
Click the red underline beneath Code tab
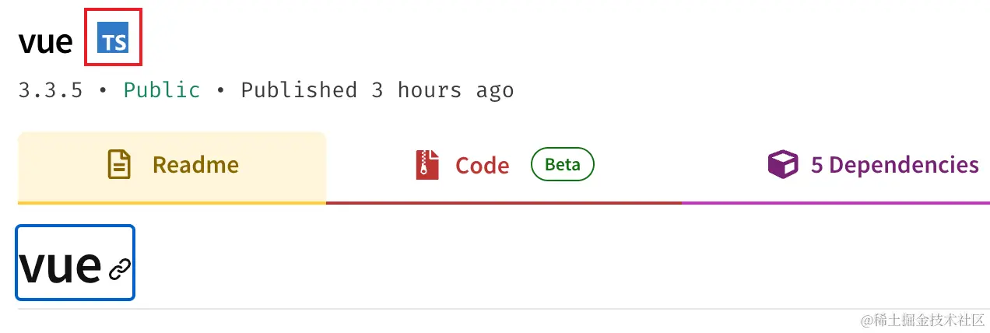coord(504,203)
